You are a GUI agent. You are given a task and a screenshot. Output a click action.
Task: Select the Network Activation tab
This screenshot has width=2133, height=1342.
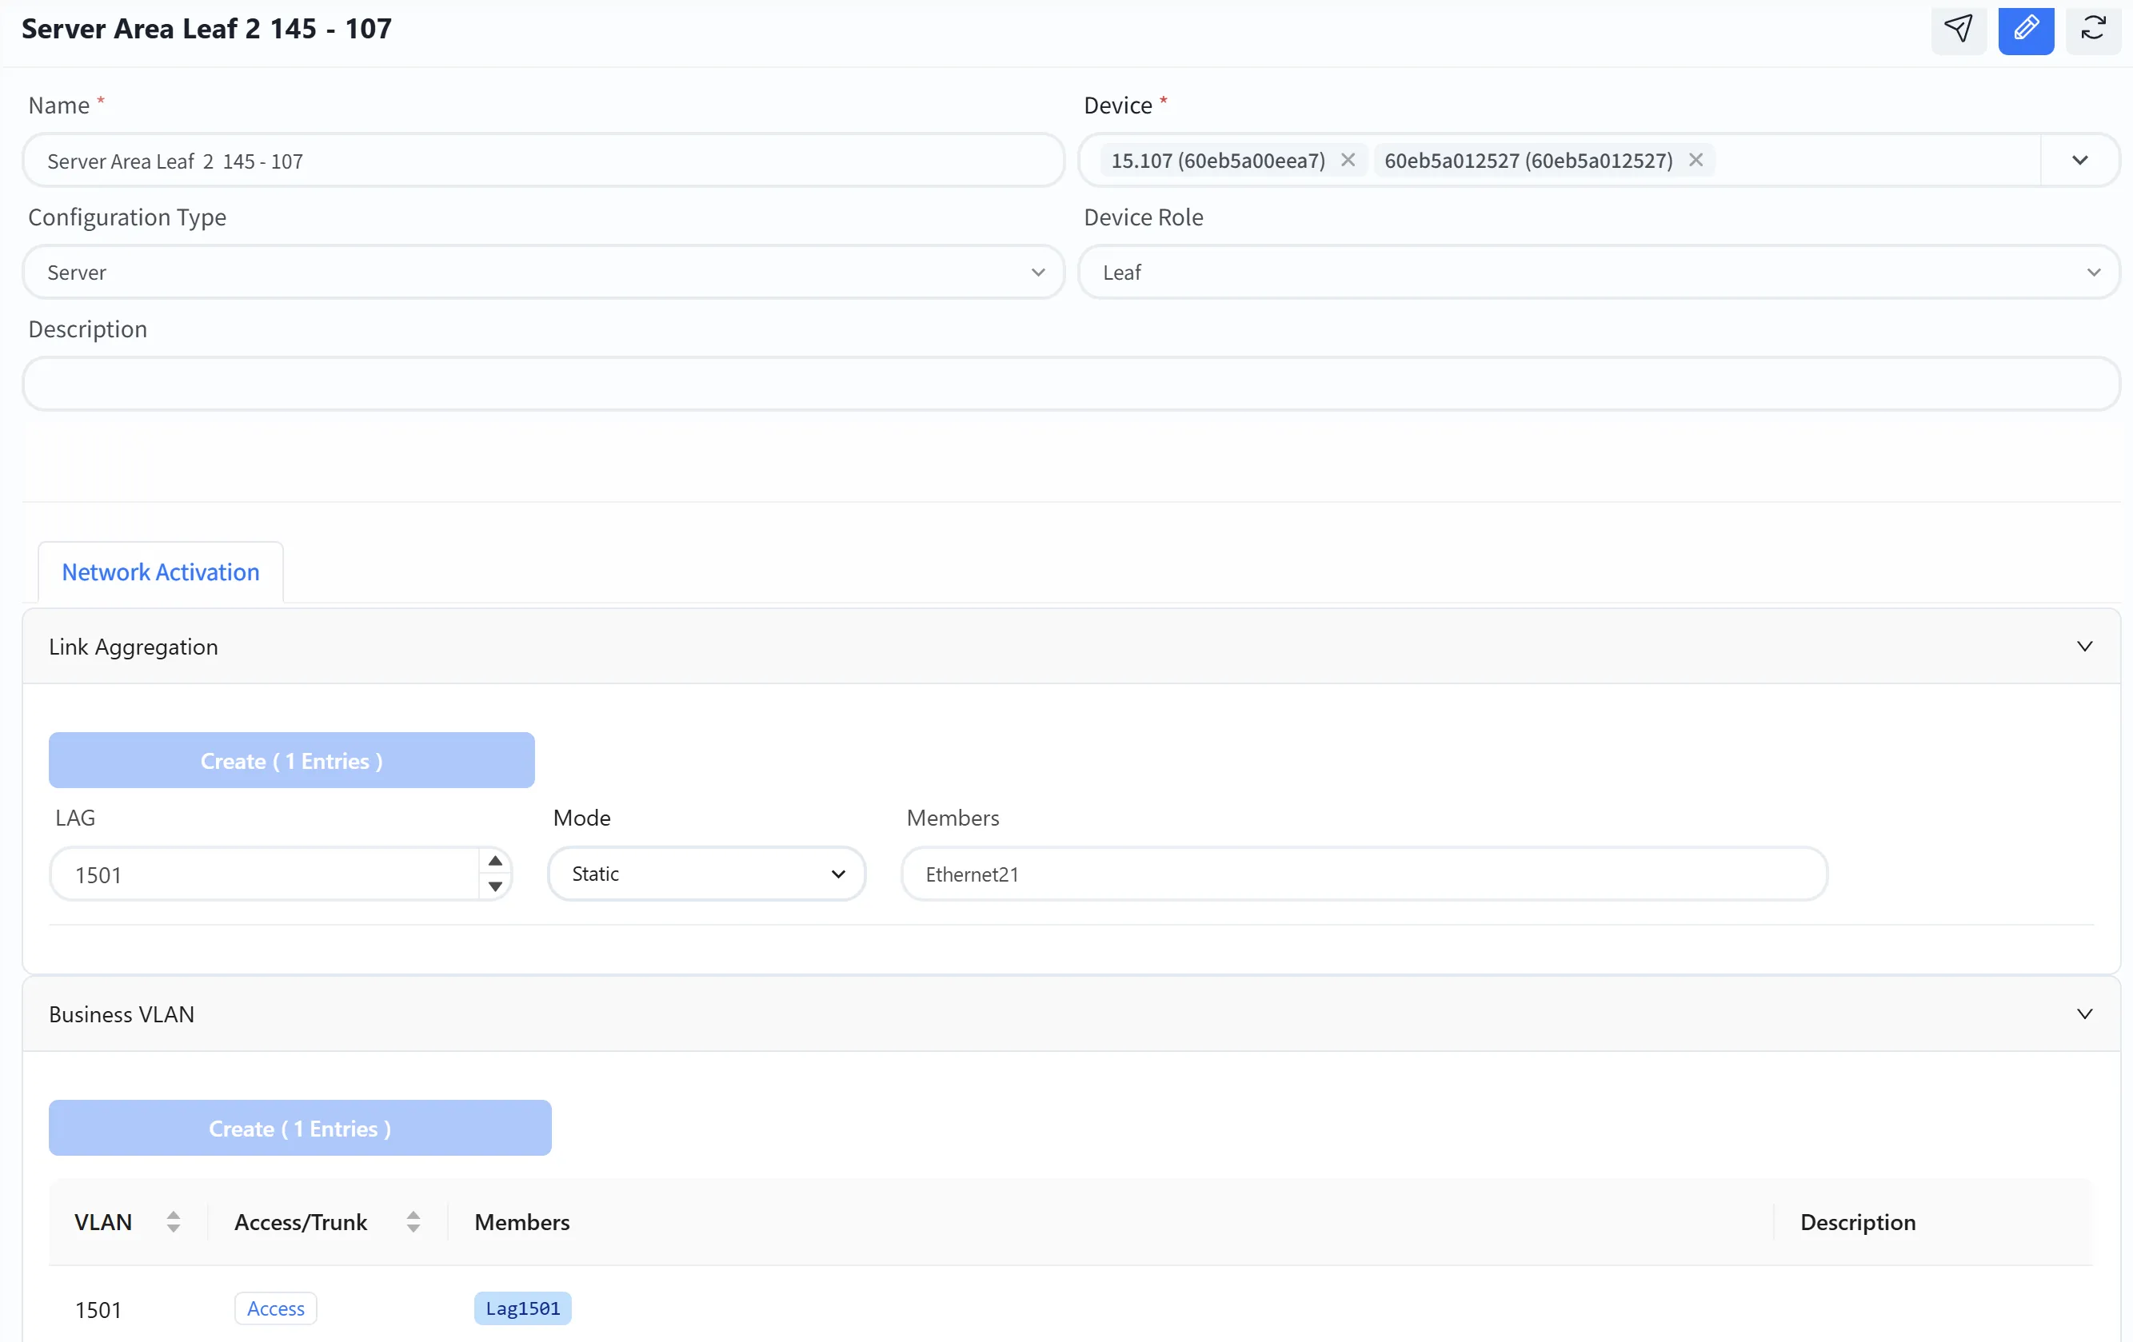point(160,571)
